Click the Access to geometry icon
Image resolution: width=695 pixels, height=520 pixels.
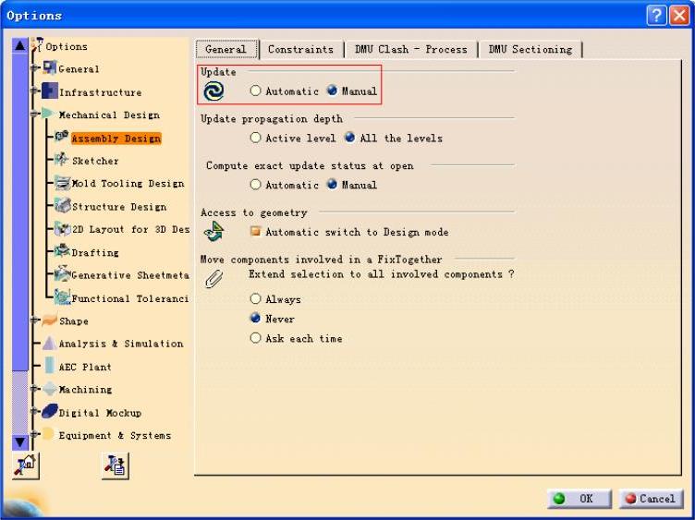click(x=214, y=231)
